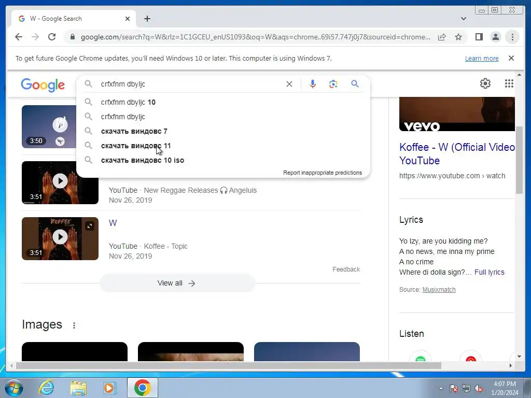Choose second suggestion crfxfnm dbyljc

pyautogui.click(x=223, y=117)
